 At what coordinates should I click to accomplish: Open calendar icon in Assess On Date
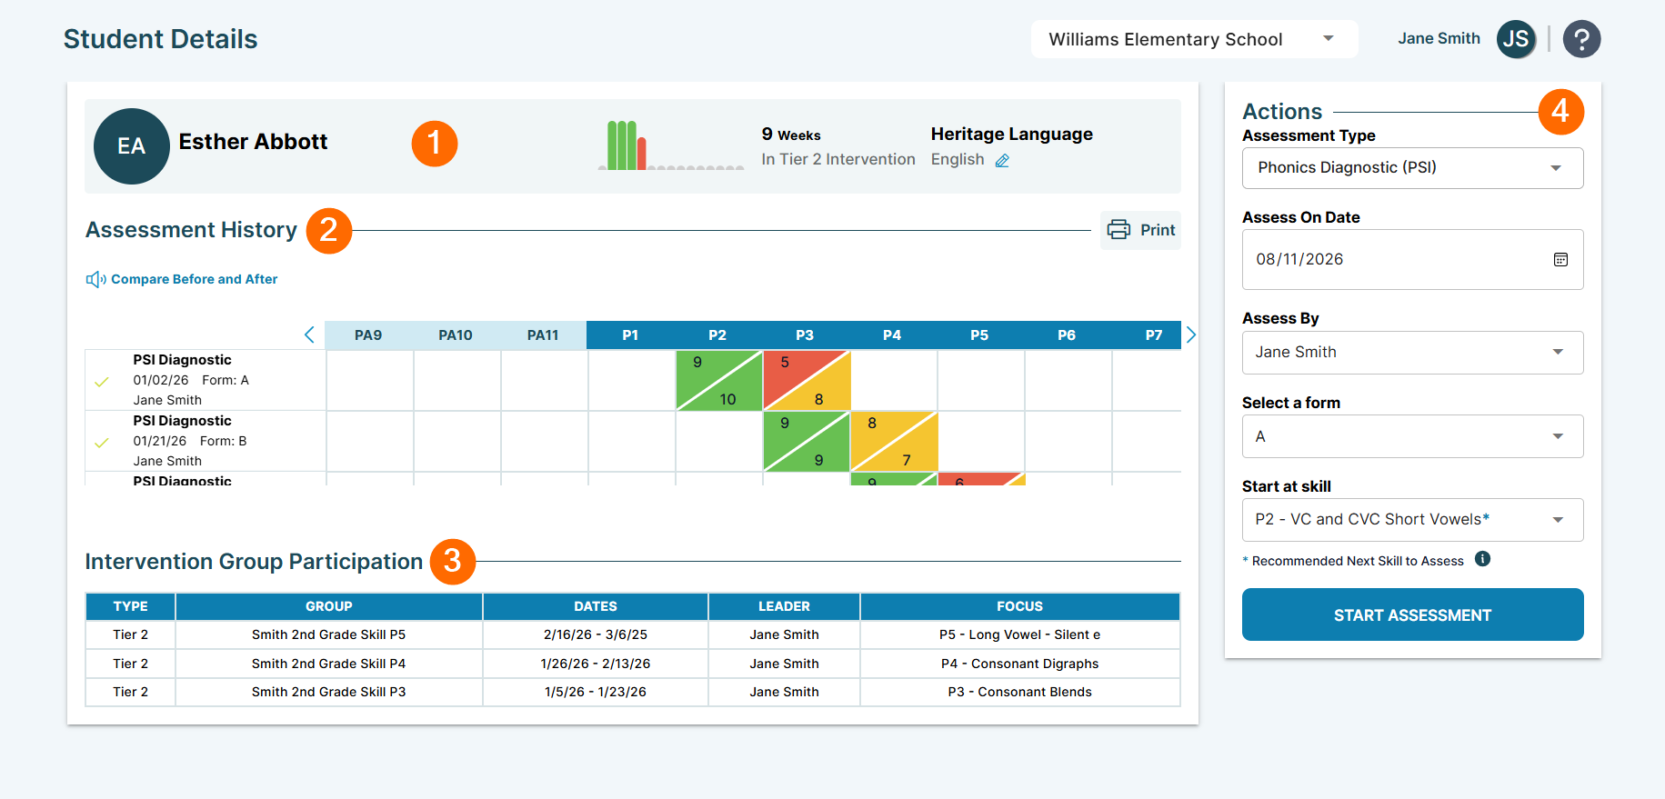click(x=1560, y=259)
